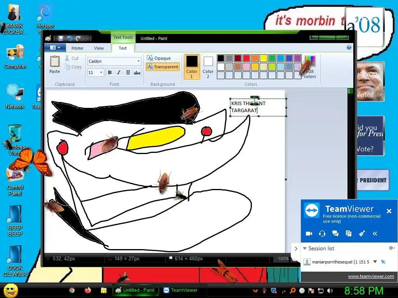Click the Paste clipboard icon
This screenshot has width=398, height=298.
click(x=54, y=62)
